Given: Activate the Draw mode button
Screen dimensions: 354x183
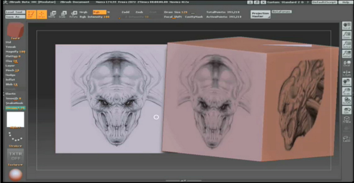Looking at the screenshot, I should (42, 14).
